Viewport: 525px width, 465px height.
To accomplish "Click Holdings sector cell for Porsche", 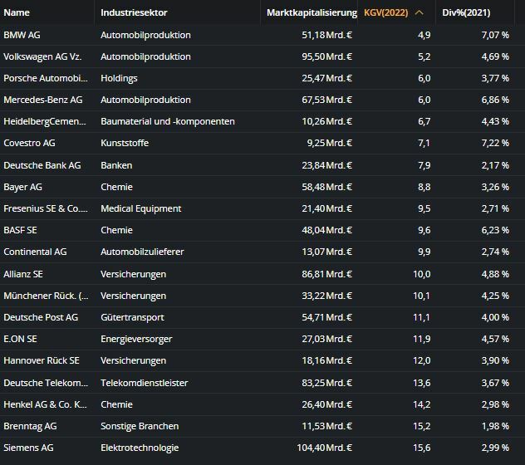I will click(119, 78).
